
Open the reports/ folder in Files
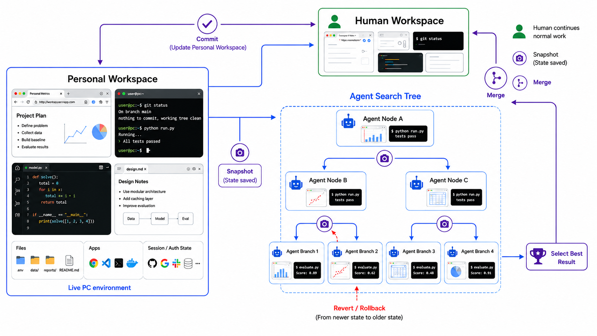tap(50, 260)
